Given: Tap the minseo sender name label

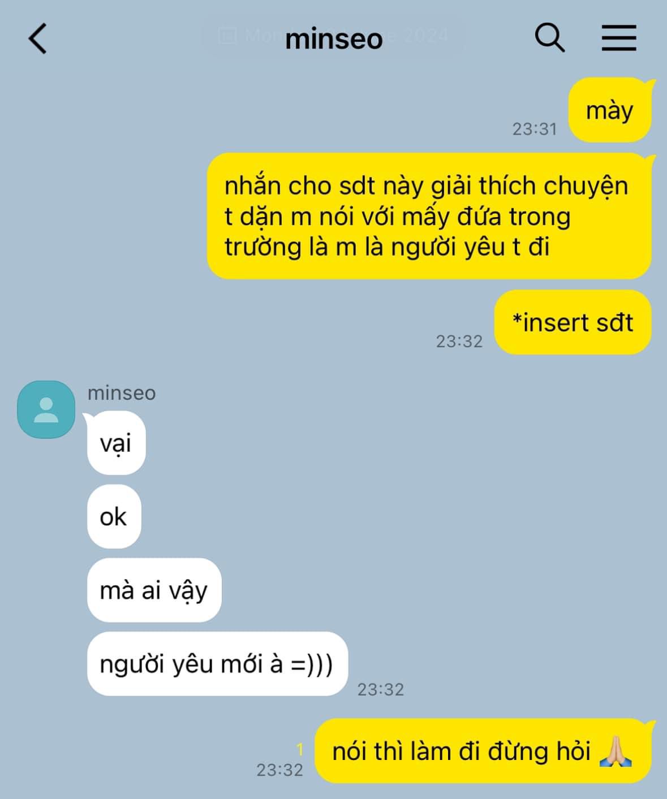Looking at the screenshot, I should [122, 392].
